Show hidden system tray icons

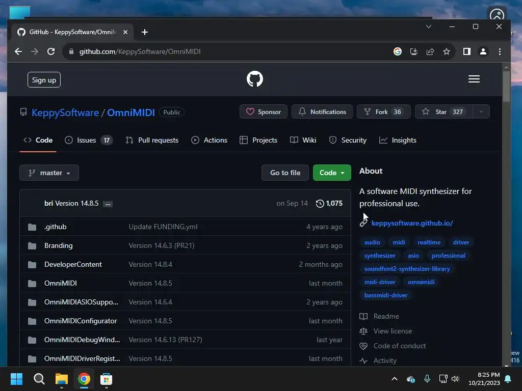pos(395,379)
